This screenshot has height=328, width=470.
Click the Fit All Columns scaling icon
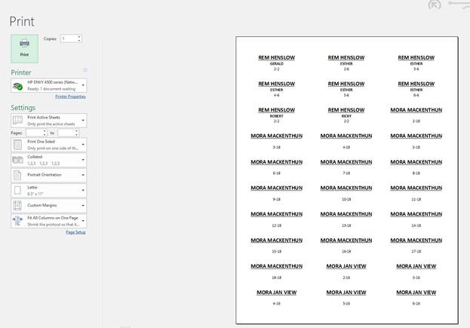17,221
